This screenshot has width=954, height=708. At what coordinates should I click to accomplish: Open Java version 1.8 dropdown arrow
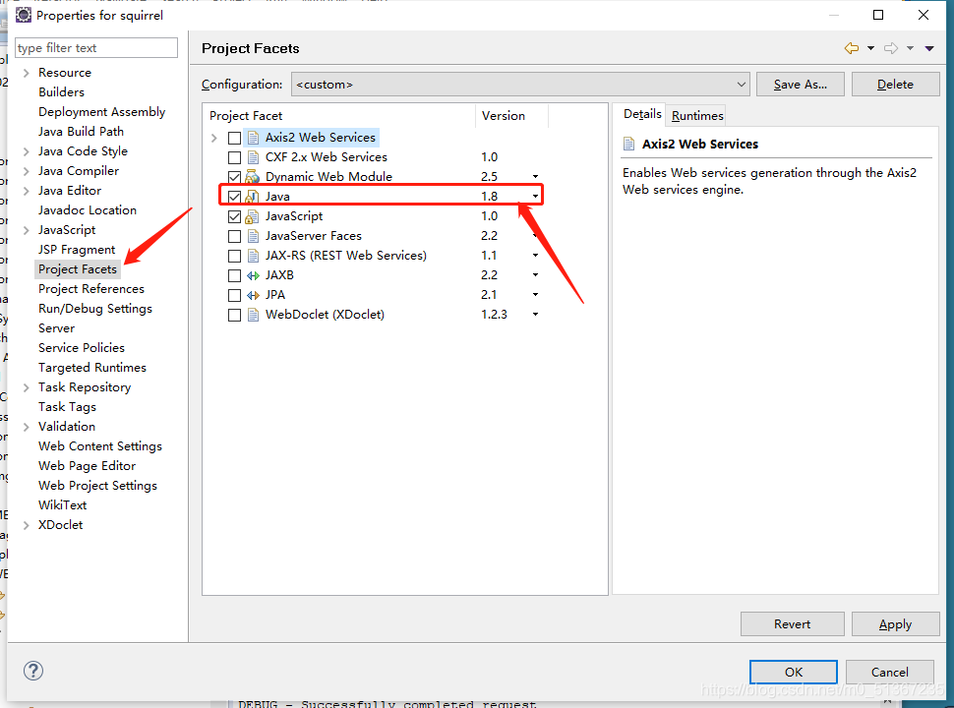535,197
